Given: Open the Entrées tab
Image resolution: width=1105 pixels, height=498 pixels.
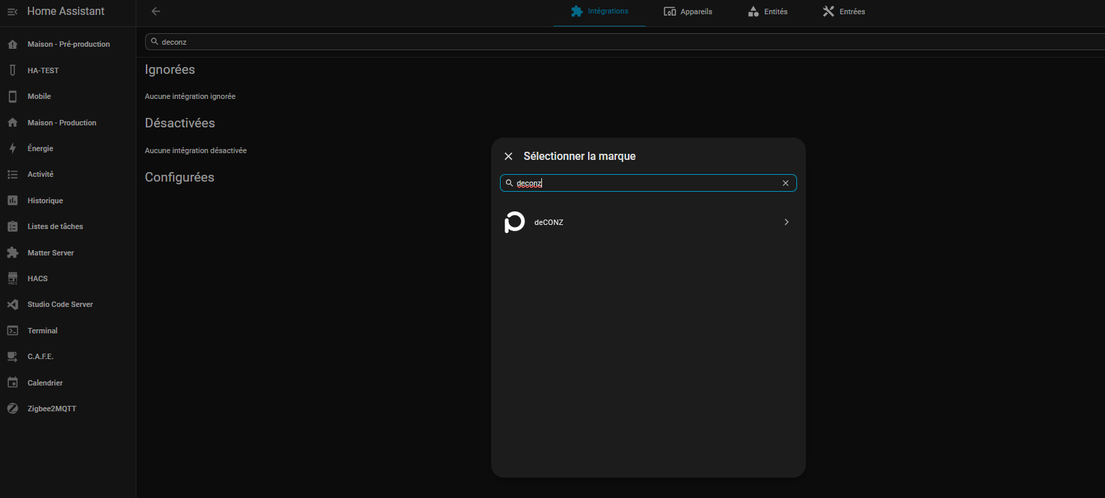Looking at the screenshot, I should click(844, 12).
